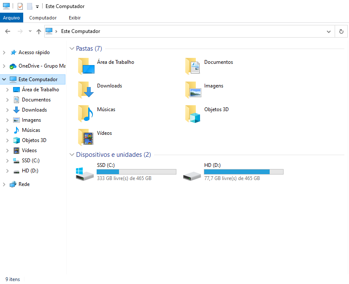Expand Área de Trabalho in the sidebar
The image size is (349, 284).
pos(7,90)
